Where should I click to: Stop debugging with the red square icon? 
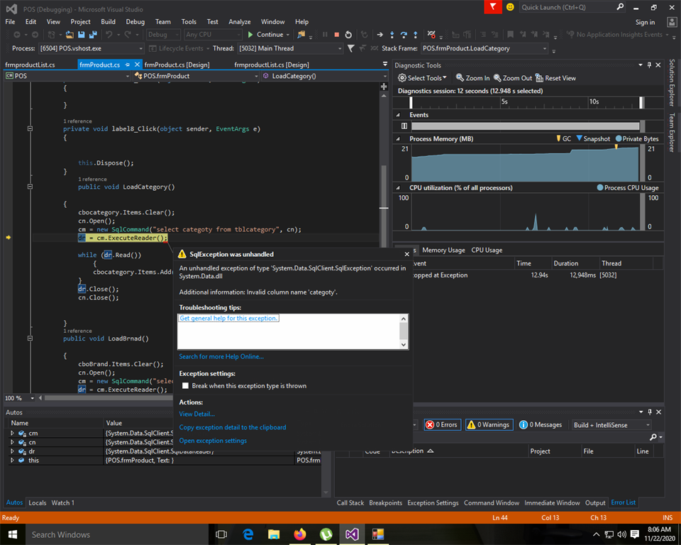[x=336, y=34]
